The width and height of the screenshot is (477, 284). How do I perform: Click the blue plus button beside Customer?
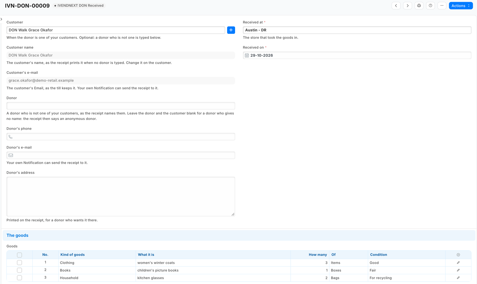click(231, 30)
